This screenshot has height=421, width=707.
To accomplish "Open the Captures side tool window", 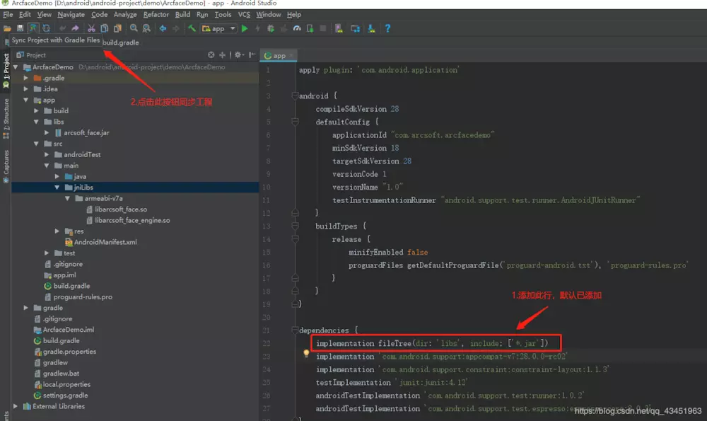I will pos(6,166).
